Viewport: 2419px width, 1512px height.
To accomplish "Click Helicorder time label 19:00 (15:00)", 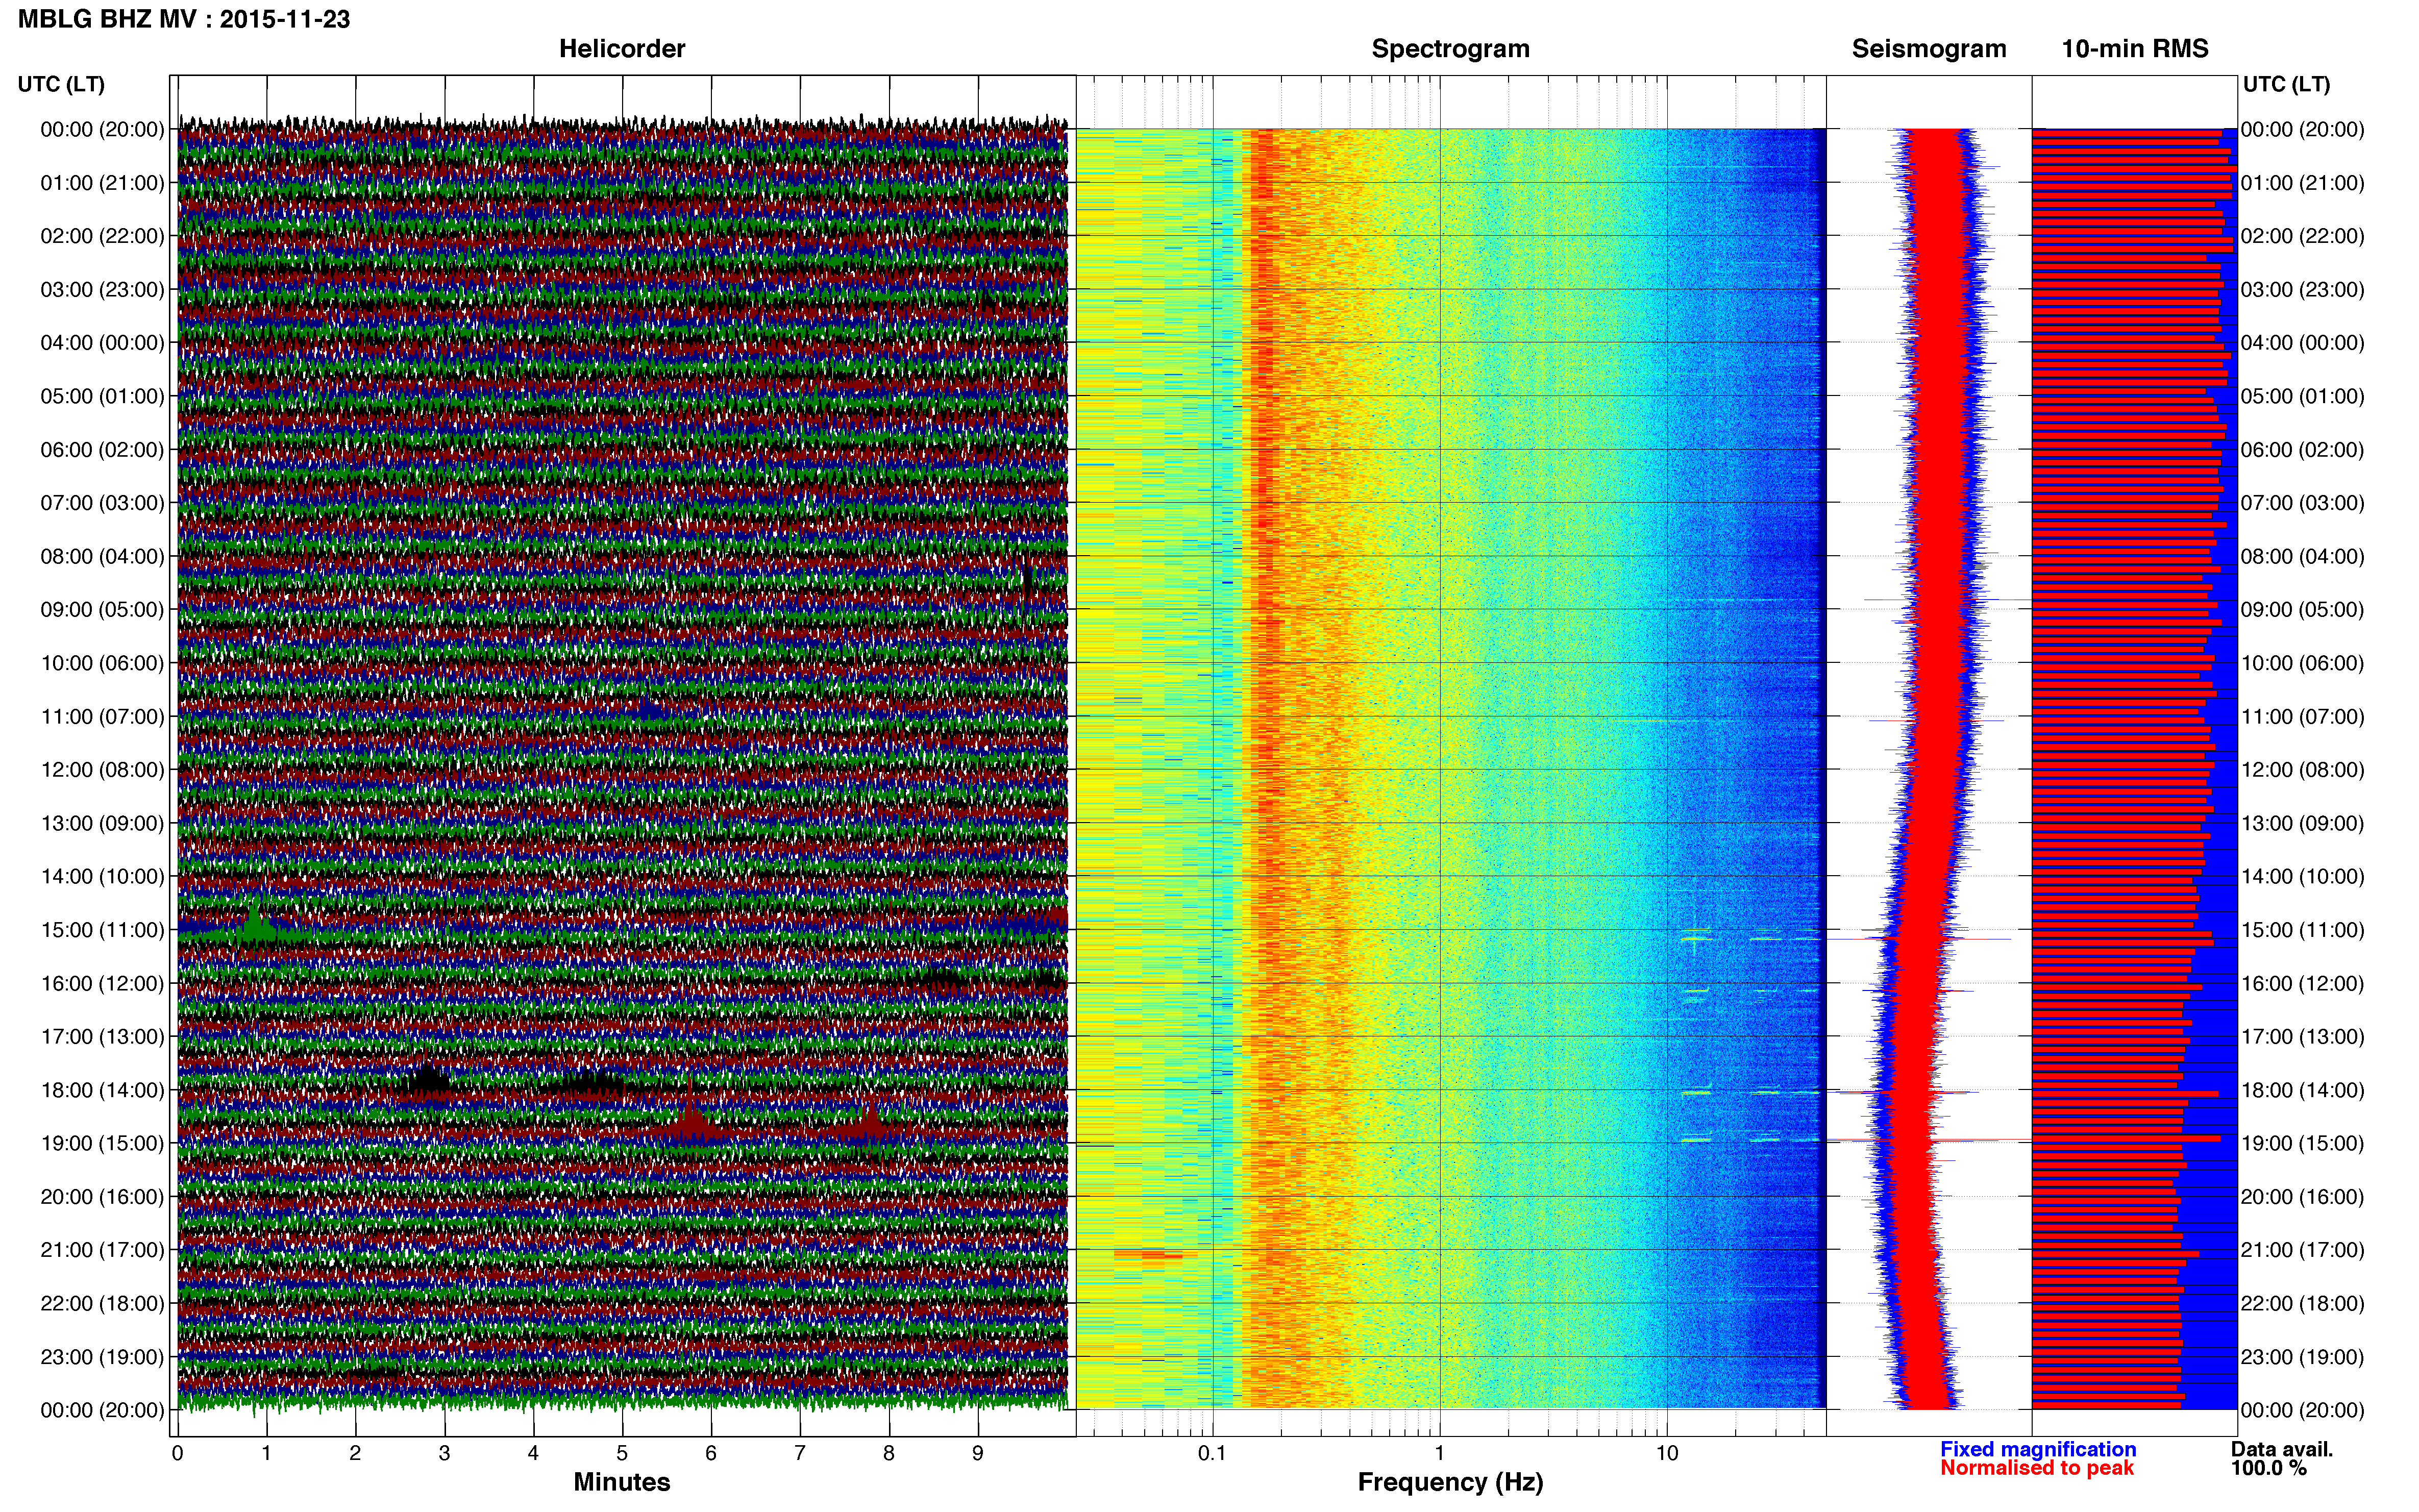I will (102, 1143).
